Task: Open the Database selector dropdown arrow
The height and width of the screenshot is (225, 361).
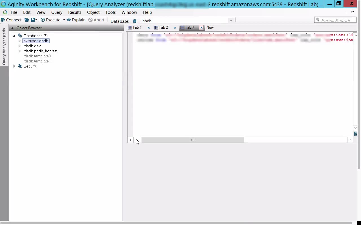Action: pos(231,21)
